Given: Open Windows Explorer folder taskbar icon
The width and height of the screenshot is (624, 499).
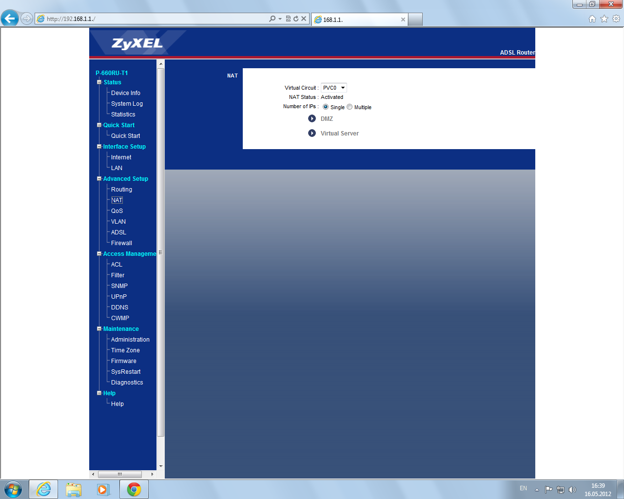Looking at the screenshot, I should tap(74, 489).
